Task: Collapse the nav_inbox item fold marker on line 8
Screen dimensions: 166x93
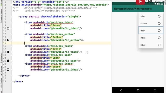Action: click(11, 22)
